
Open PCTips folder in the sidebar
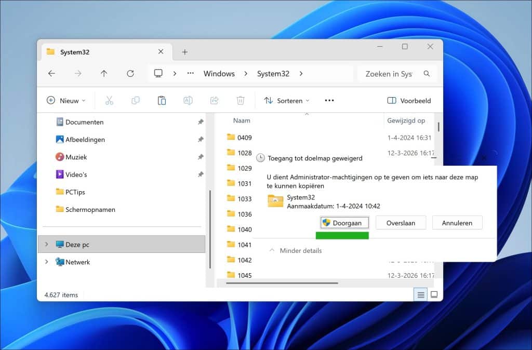[75, 192]
